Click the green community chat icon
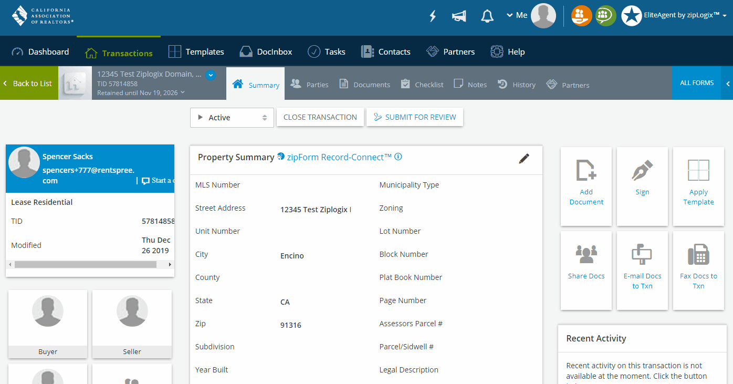The height and width of the screenshot is (384, 733). tap(605, 16)
